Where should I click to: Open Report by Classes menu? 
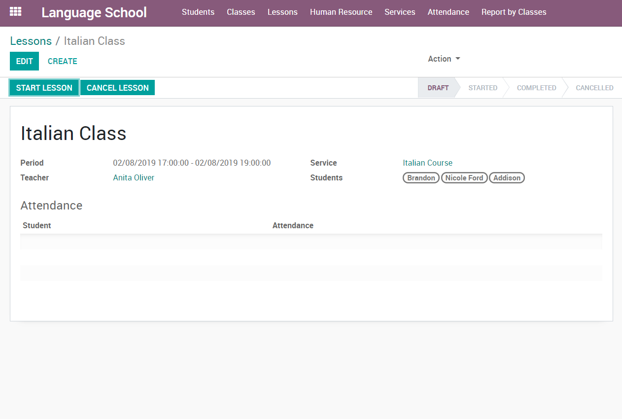(x=514, y=12)
